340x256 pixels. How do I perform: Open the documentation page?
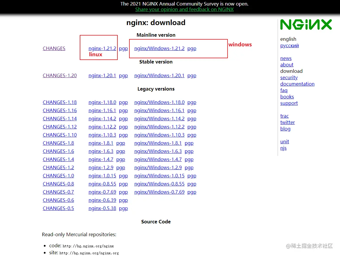point(297,84)
